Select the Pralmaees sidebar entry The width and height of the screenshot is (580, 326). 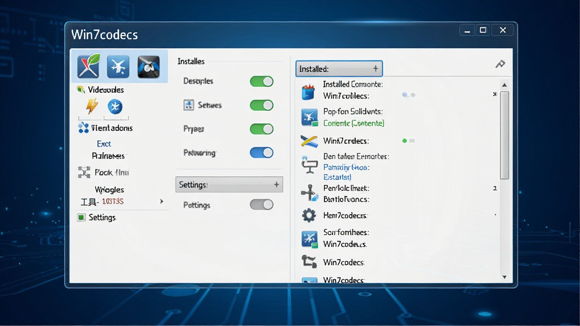pyautogui.click(x=108, y=156)
